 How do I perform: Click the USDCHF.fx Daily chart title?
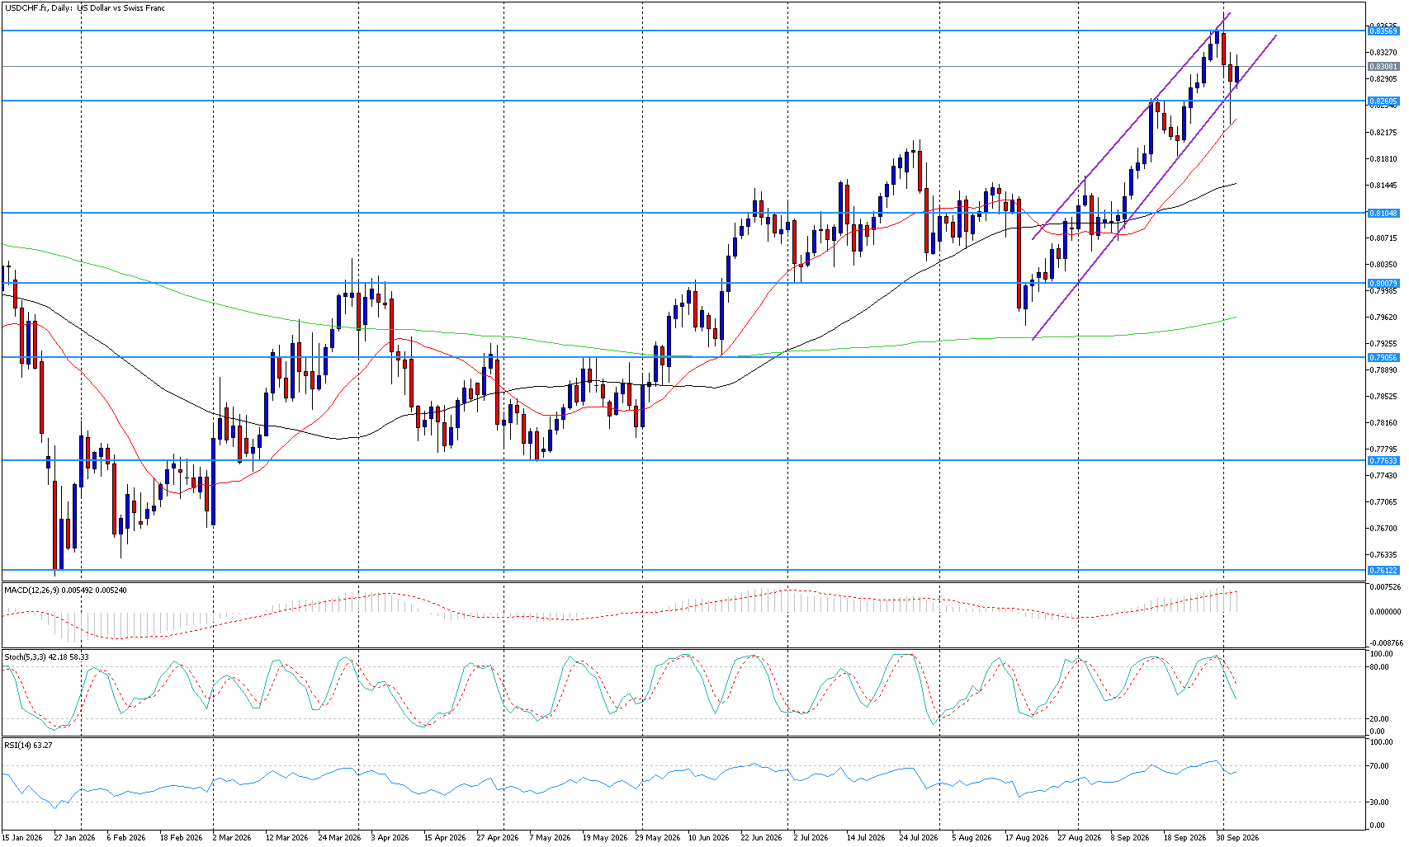tap(85, 8)
